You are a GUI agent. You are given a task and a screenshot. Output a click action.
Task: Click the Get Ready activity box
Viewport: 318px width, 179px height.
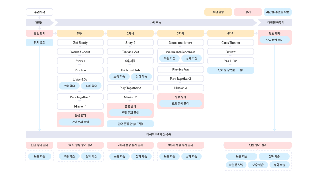pyautogui.click(x=80, y=42)
